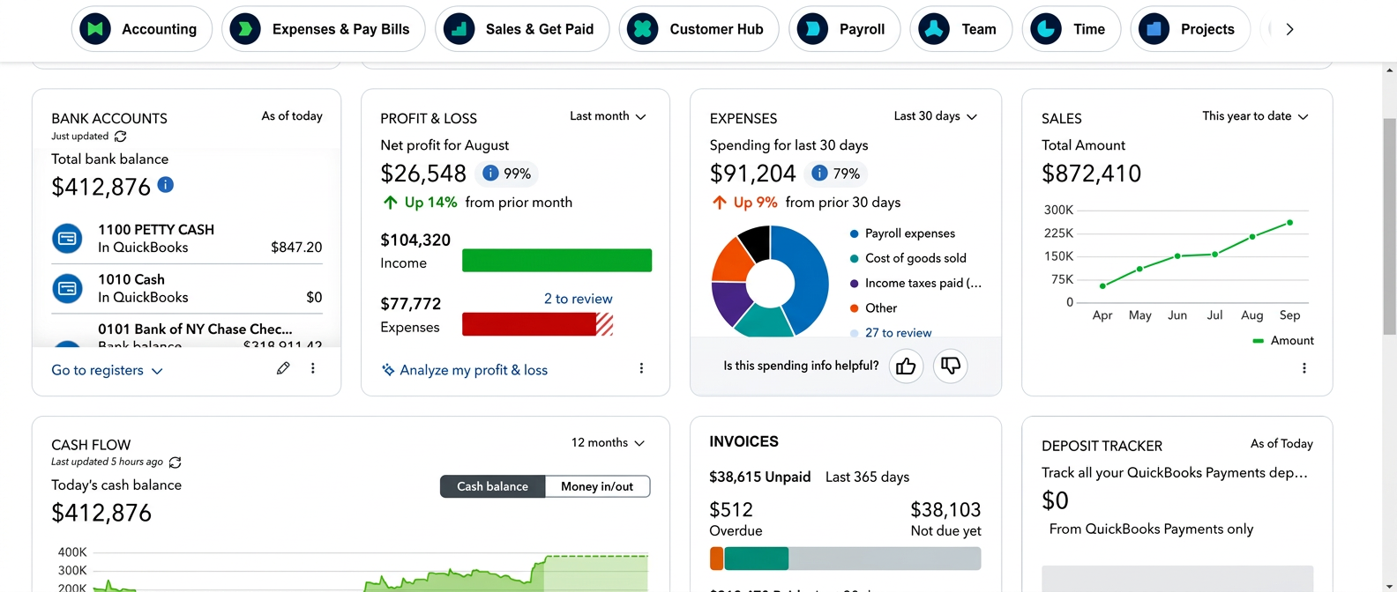Open Profit & Loss Last month dropdown

(608, 116)
